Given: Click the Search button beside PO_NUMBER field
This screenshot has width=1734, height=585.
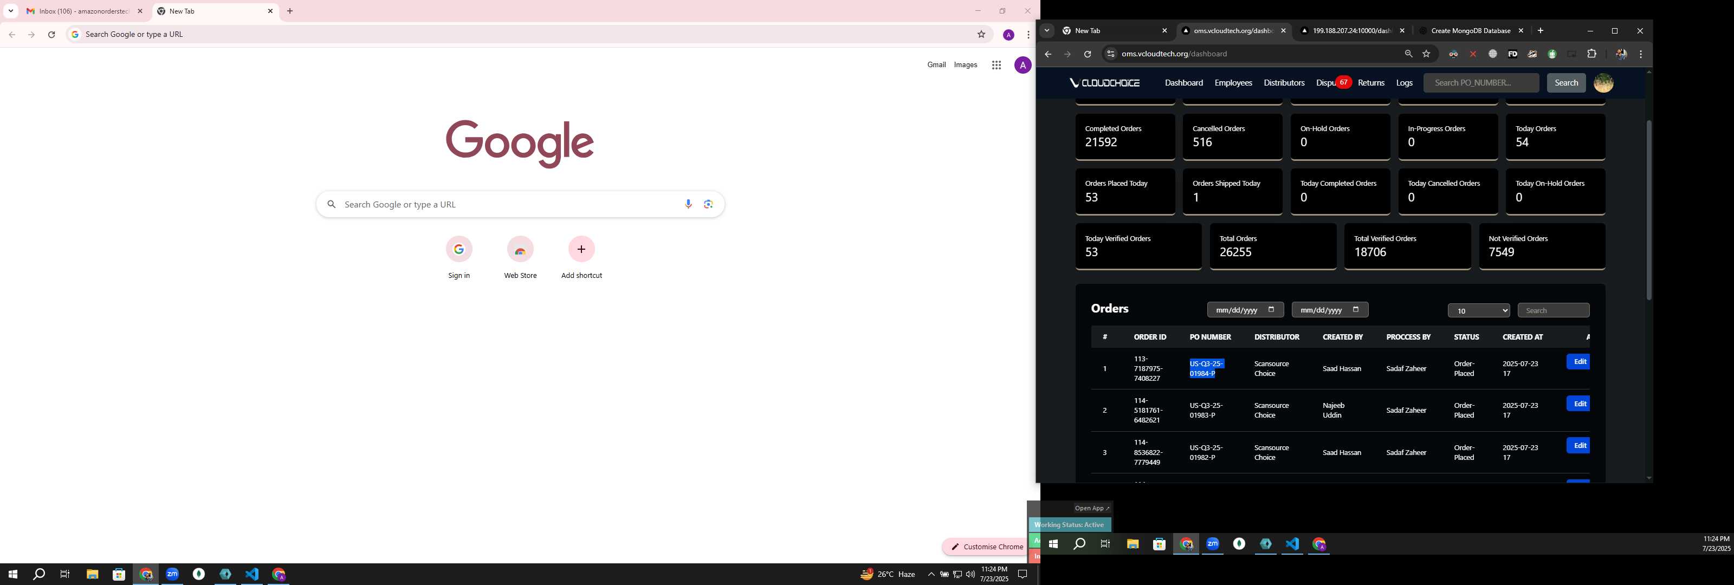Looking at the screenshot, I should click(x=1565, y=83).
